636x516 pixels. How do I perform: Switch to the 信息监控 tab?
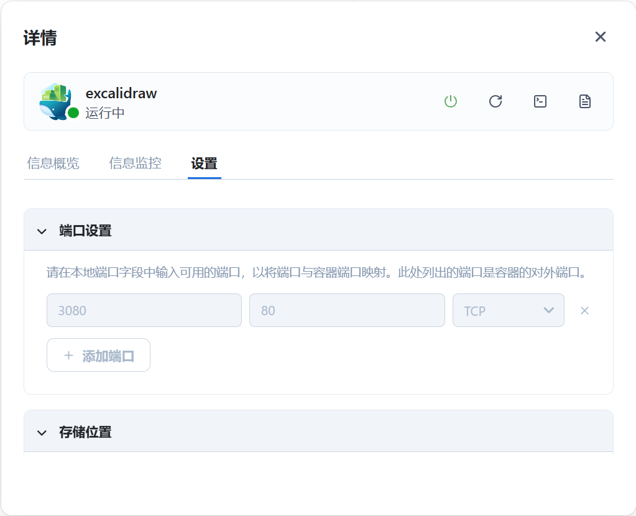pyautogui.click(x=135, y=163)
